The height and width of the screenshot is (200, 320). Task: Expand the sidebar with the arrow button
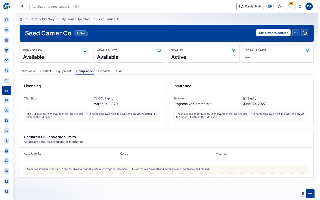pos(22,6)
